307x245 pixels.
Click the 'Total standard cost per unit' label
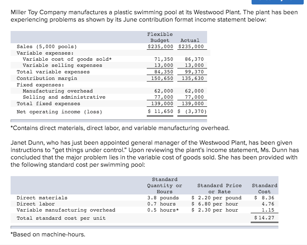coord(61,218)
